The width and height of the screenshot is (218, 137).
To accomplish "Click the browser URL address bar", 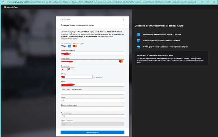I will click(x=101, y=2).
